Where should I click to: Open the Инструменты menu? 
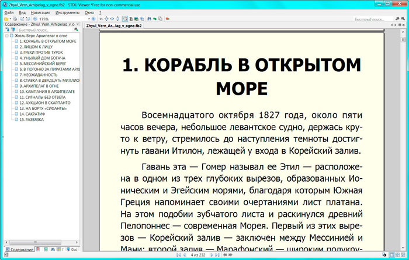click(67, 12)
